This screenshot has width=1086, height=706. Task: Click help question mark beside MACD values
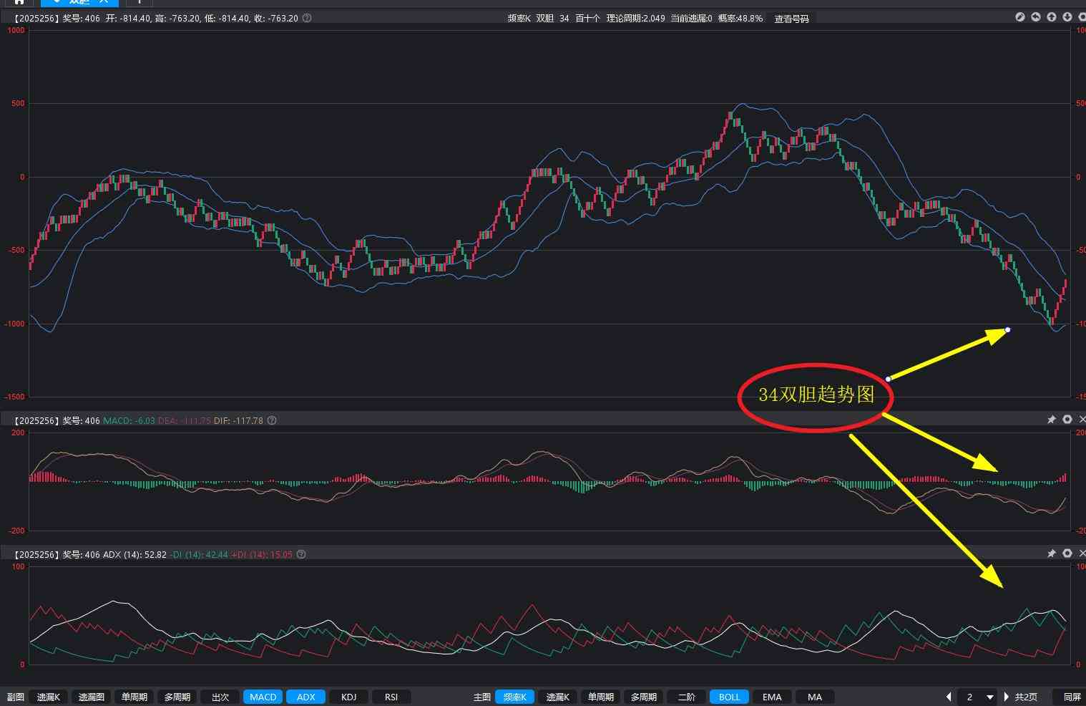pos(272,421)
